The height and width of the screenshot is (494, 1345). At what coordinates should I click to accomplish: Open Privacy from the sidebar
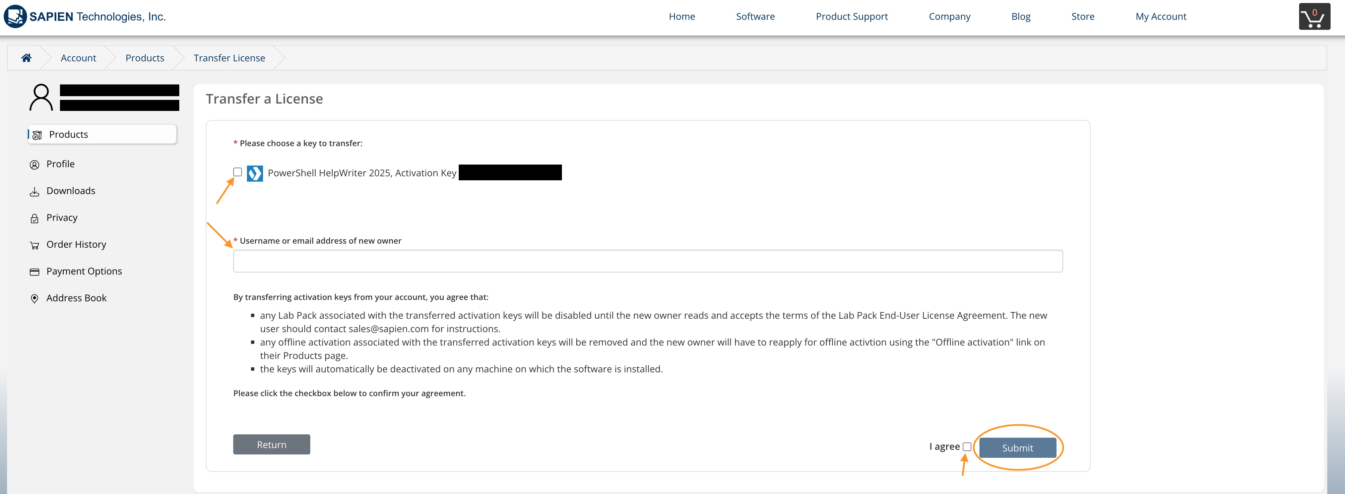62,217
